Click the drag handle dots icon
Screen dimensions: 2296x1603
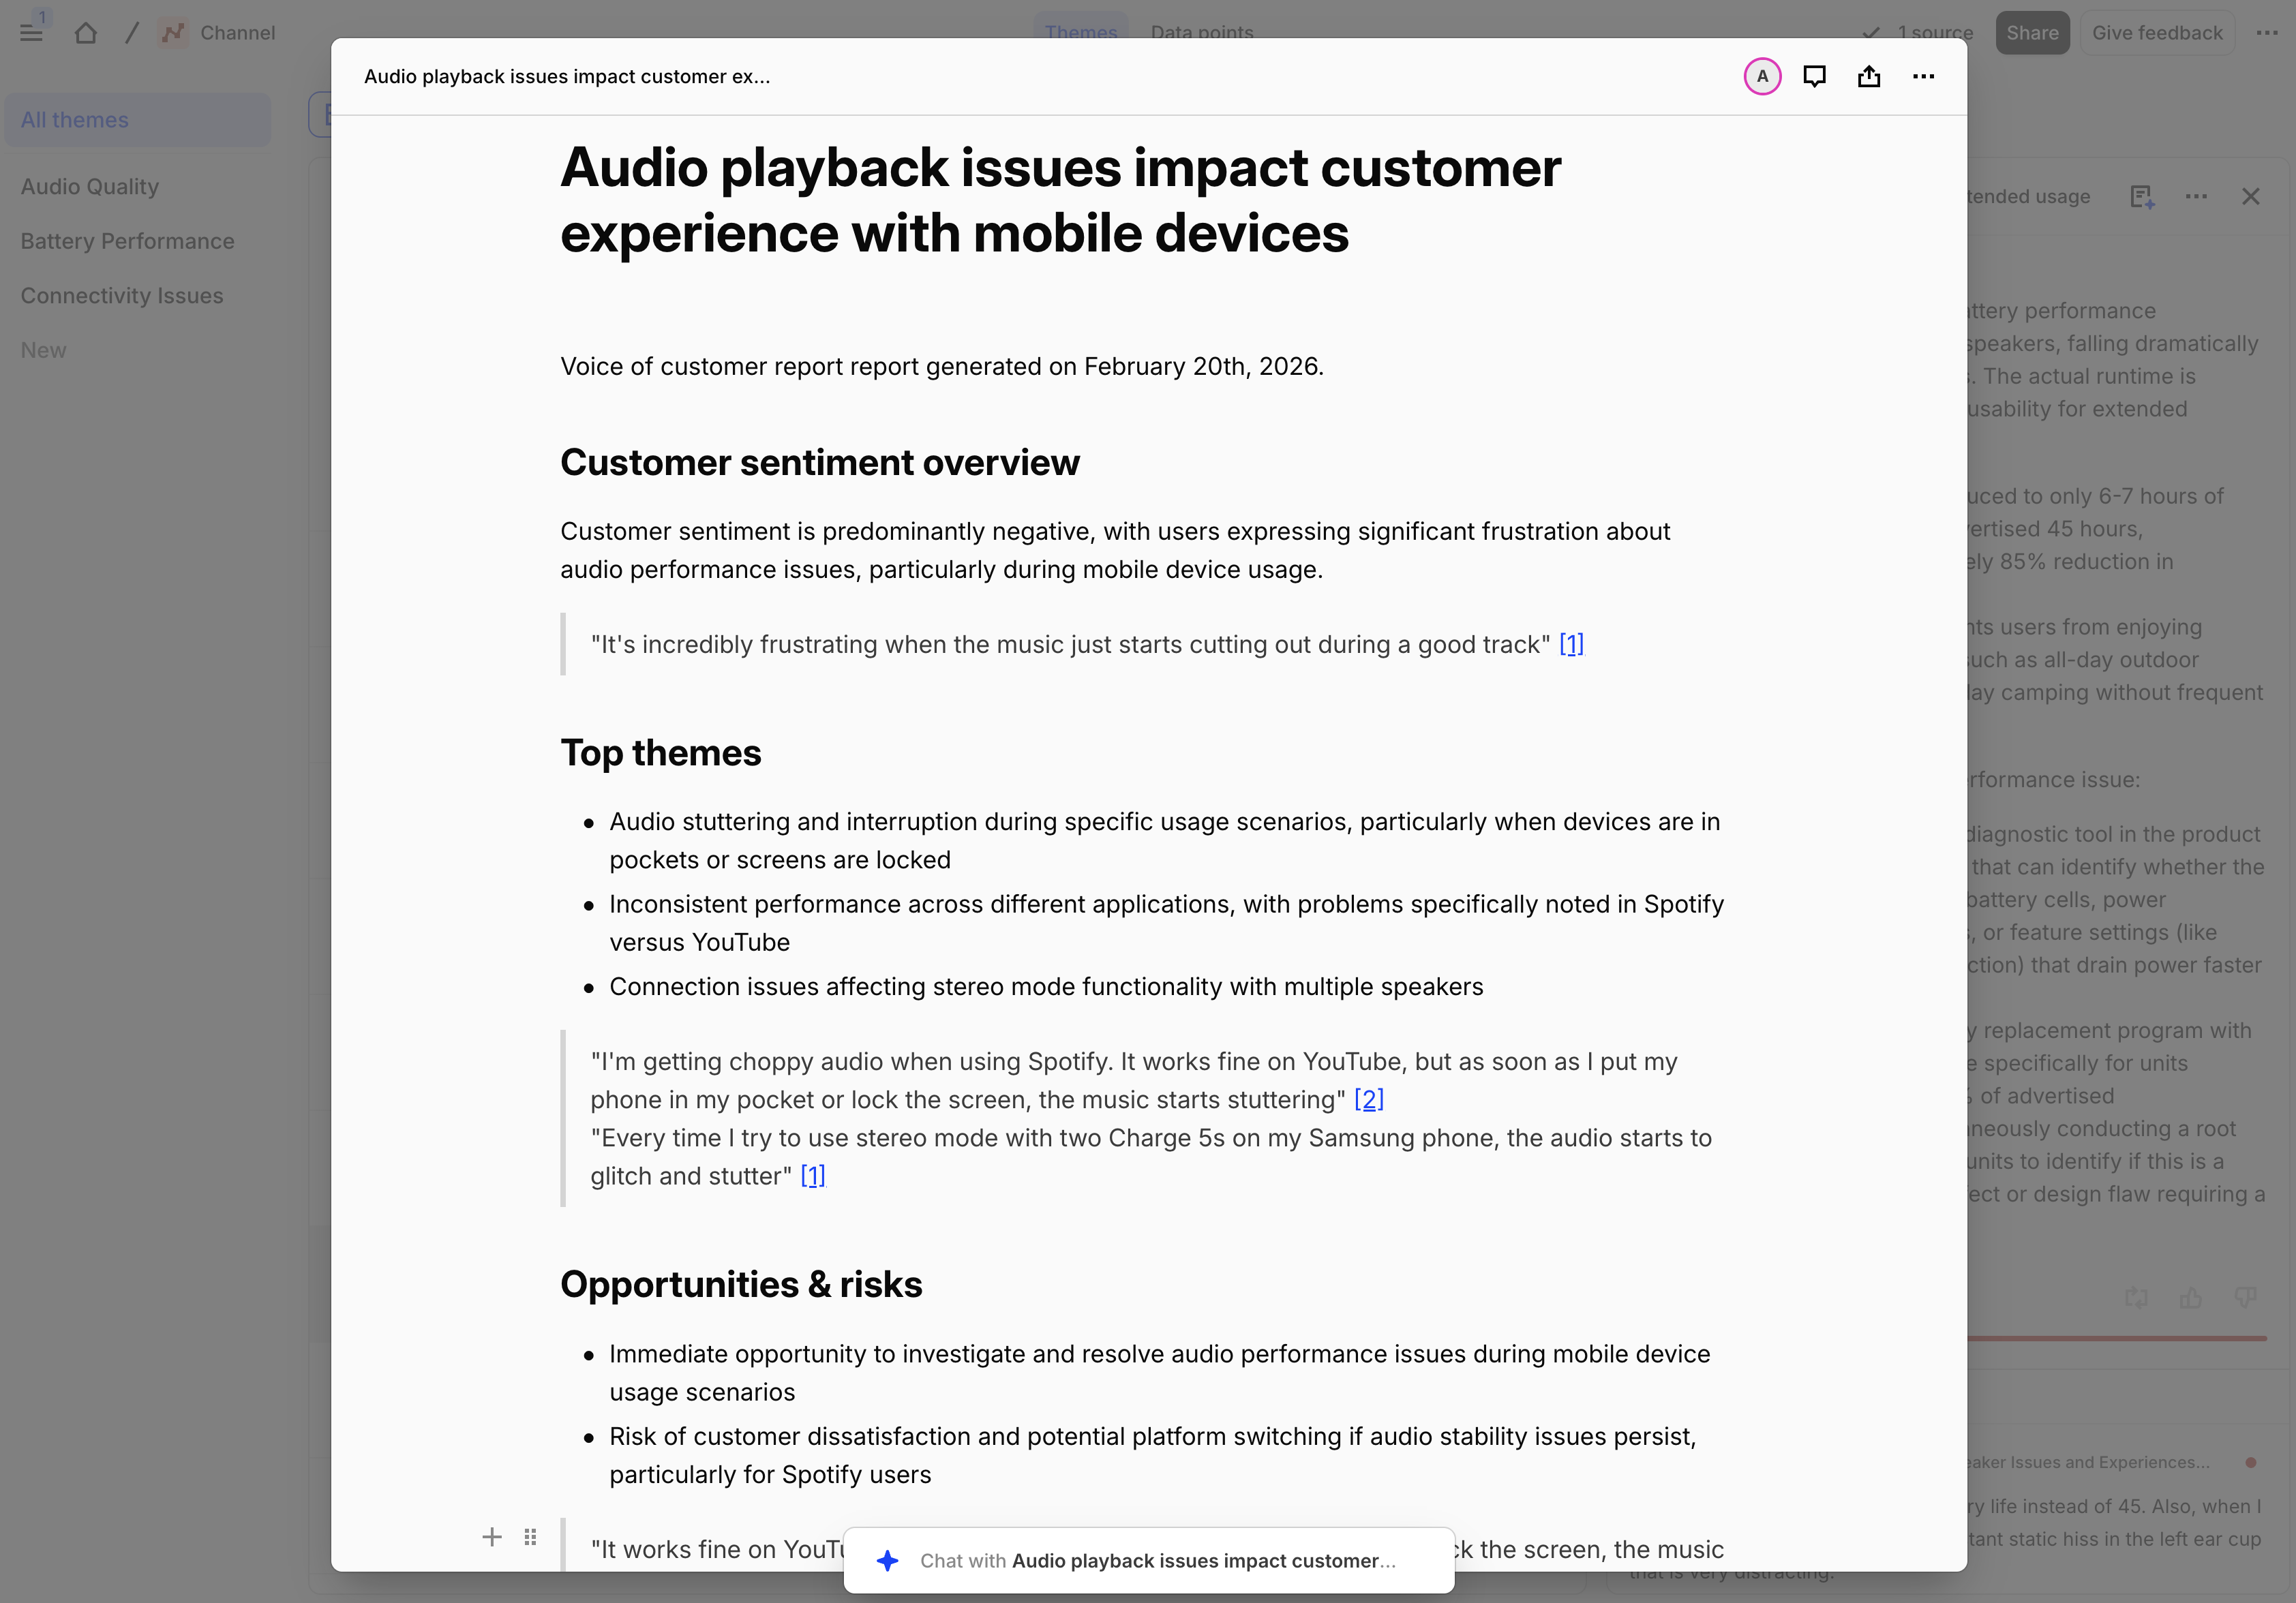(530, 1536)
